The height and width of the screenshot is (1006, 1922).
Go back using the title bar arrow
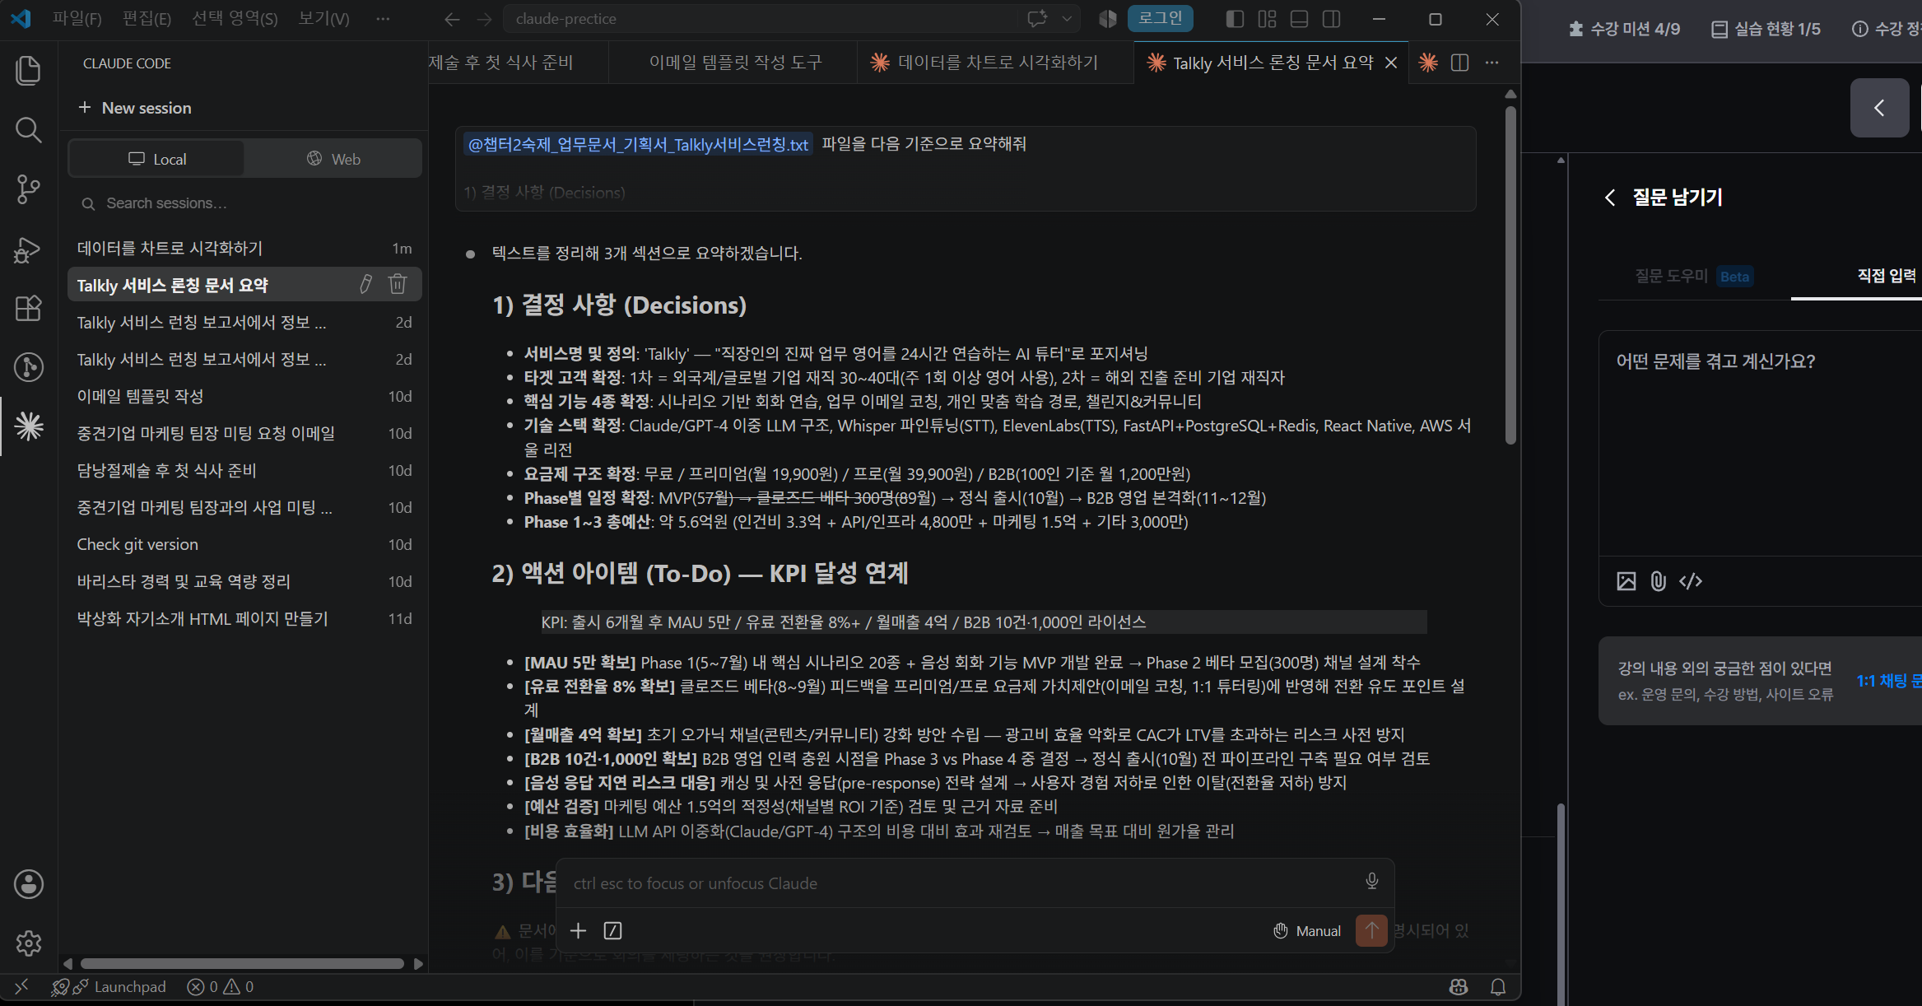point(452,19)
